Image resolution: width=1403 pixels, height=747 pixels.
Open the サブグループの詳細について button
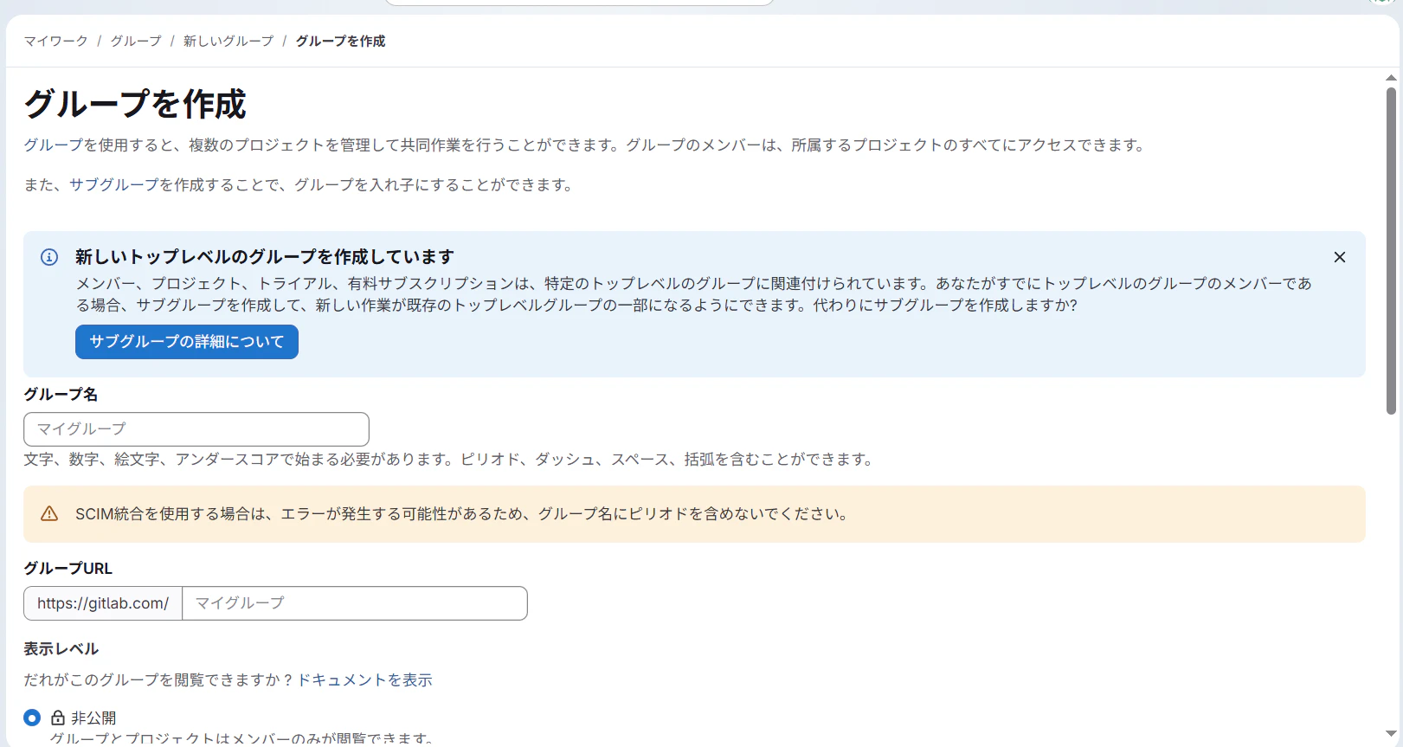point(187,342)
